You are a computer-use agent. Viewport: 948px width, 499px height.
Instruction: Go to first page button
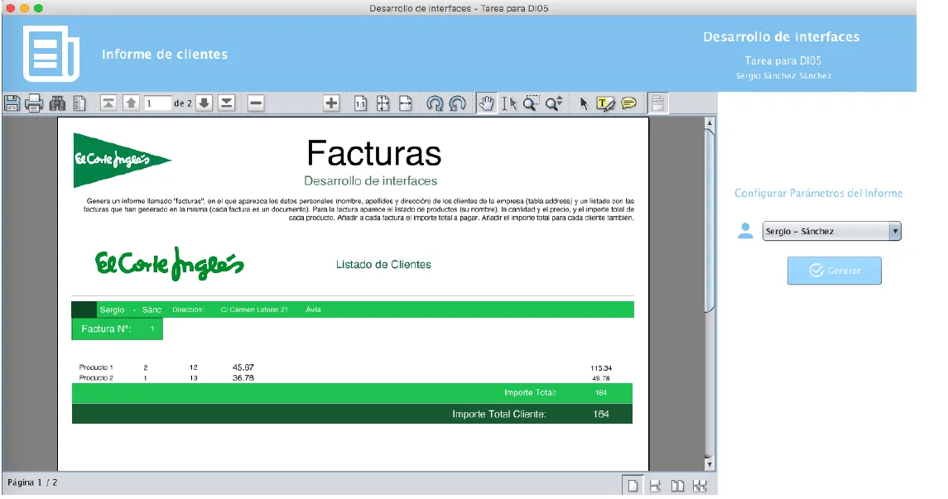pos(108,103)
